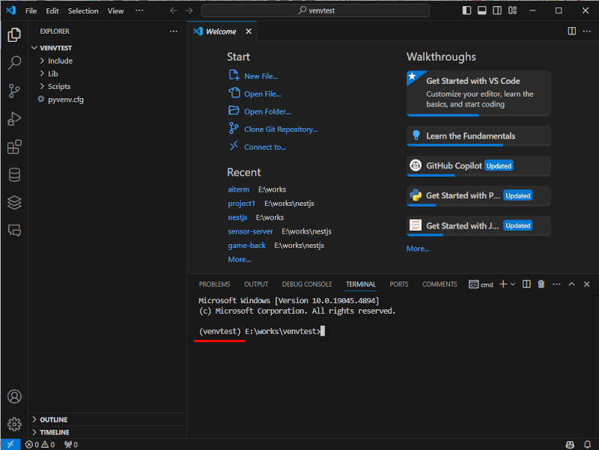599x450 pixels.
Task: Go forward with the navigation arrow
Action: point(189,10)
